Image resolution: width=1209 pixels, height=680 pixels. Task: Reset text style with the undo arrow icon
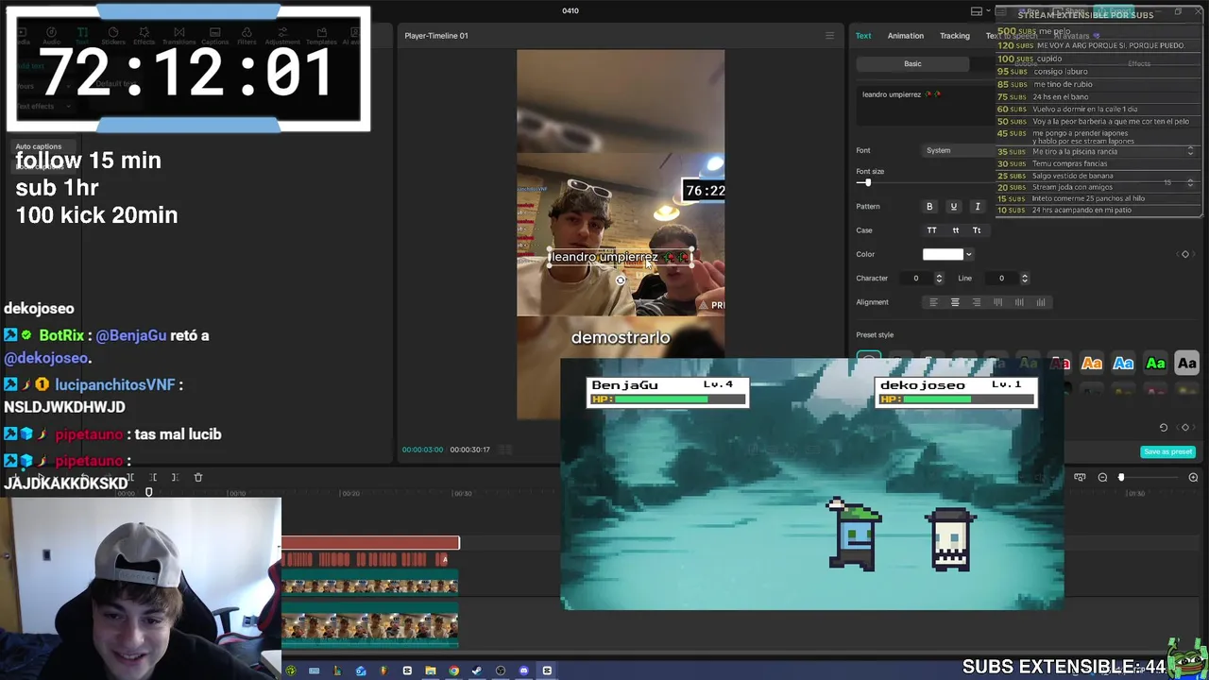(x=1164, y=428)
